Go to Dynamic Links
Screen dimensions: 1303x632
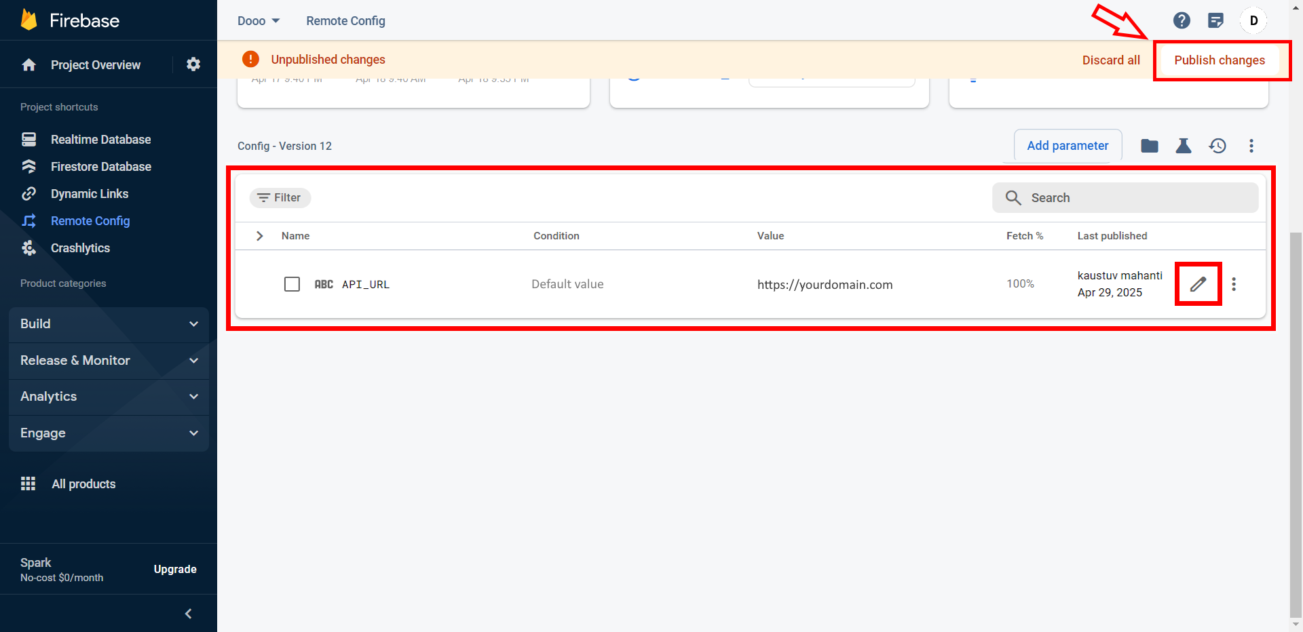pos(90,194)
